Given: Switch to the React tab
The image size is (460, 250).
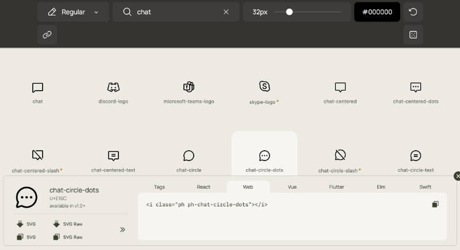Looking at the screenshot, I should (204, 187).
